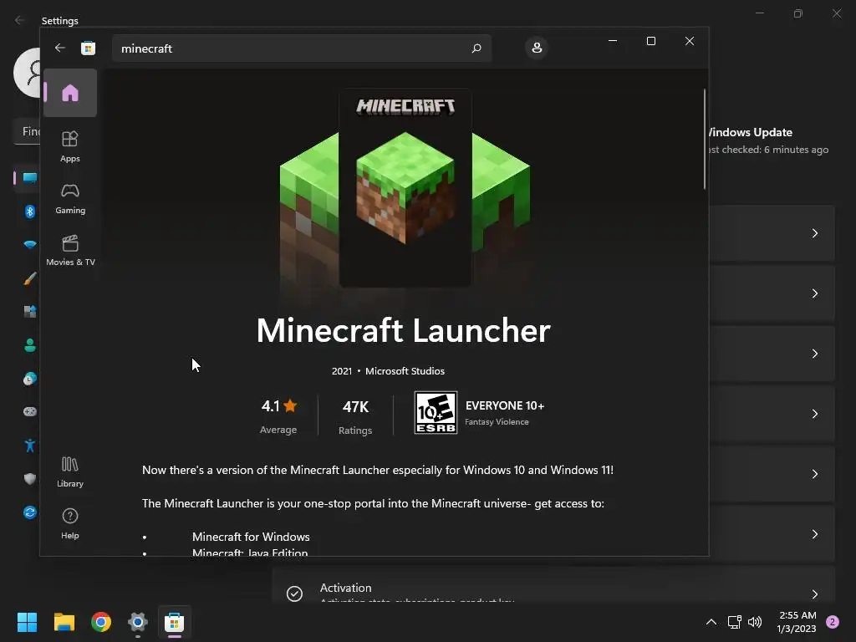
Task: Select Accessibility icon in Settings sidebar
Action: point(29,446)
